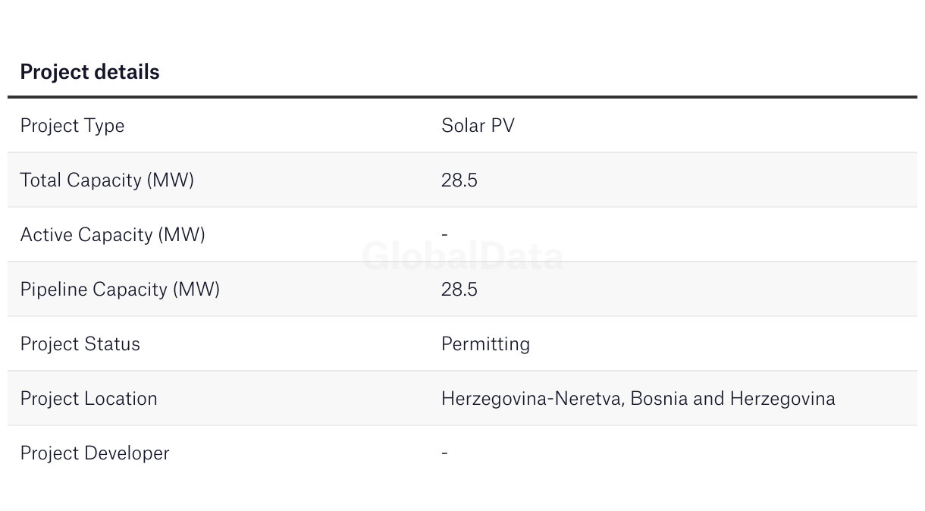
Task: Click the Project Status label
Action: click(x=80, y=344)
